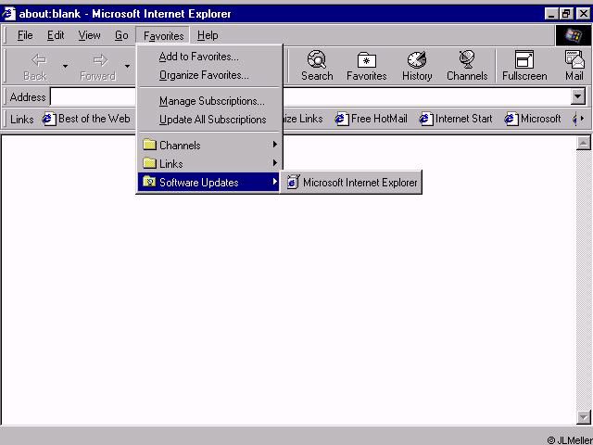Open the Go menu
593x445 pixels.
121,35
